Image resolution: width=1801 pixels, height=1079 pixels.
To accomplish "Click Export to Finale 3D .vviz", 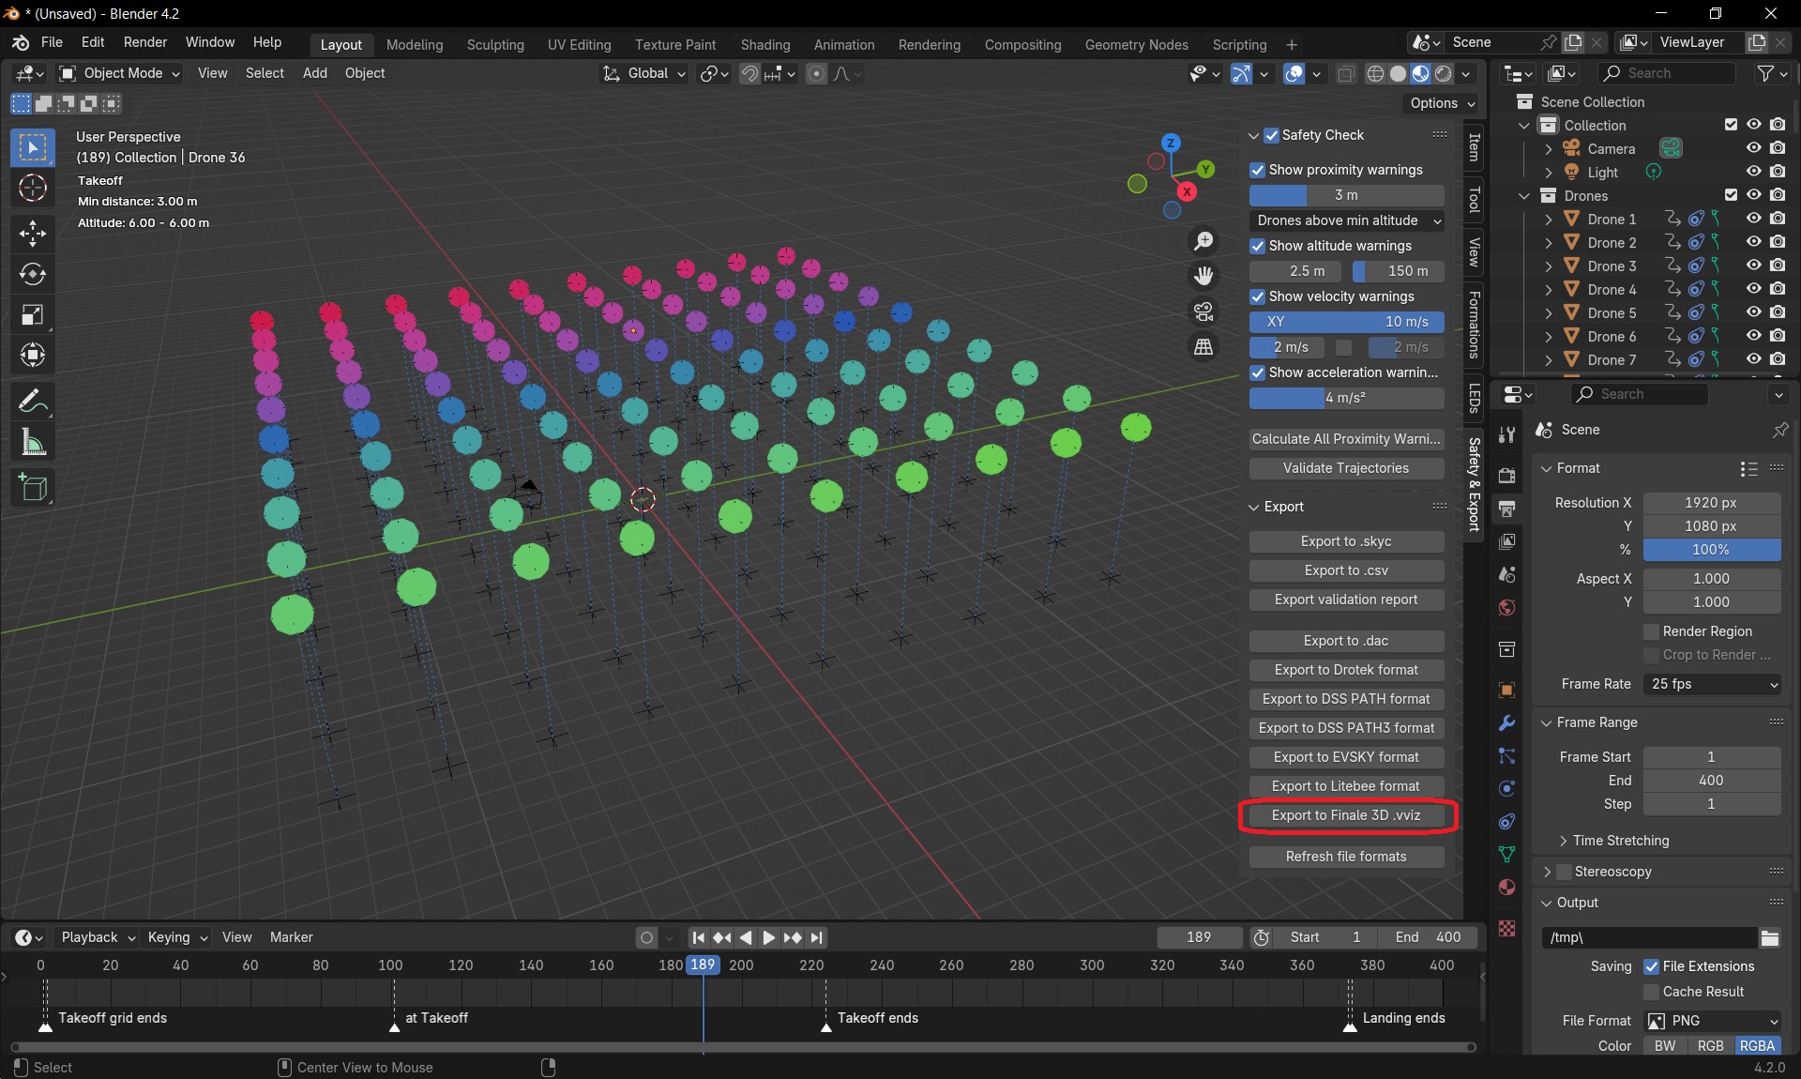I will pos(1346,815).
